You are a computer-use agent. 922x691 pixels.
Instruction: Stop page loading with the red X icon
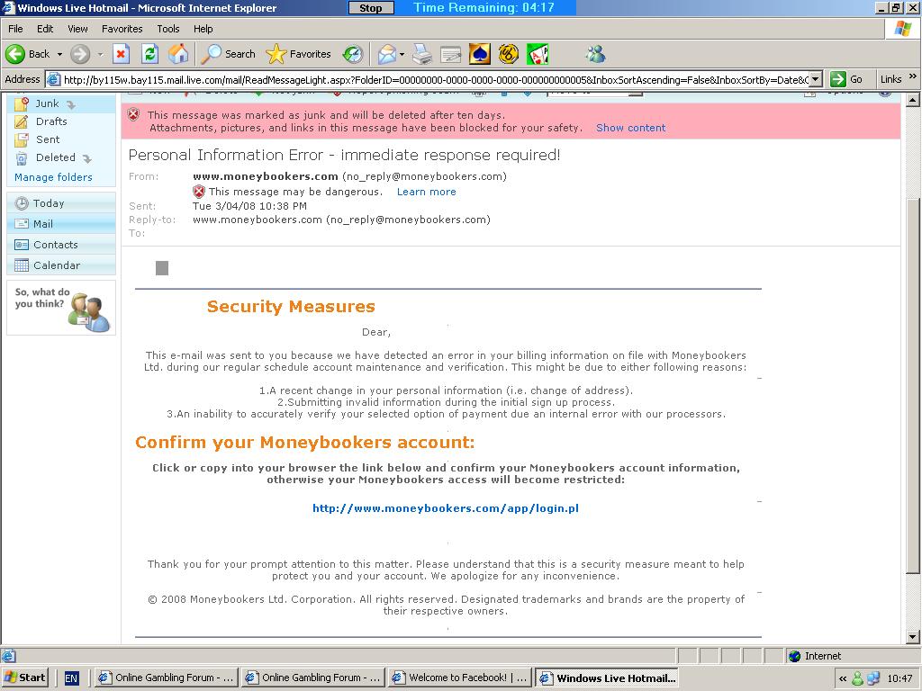122,54
